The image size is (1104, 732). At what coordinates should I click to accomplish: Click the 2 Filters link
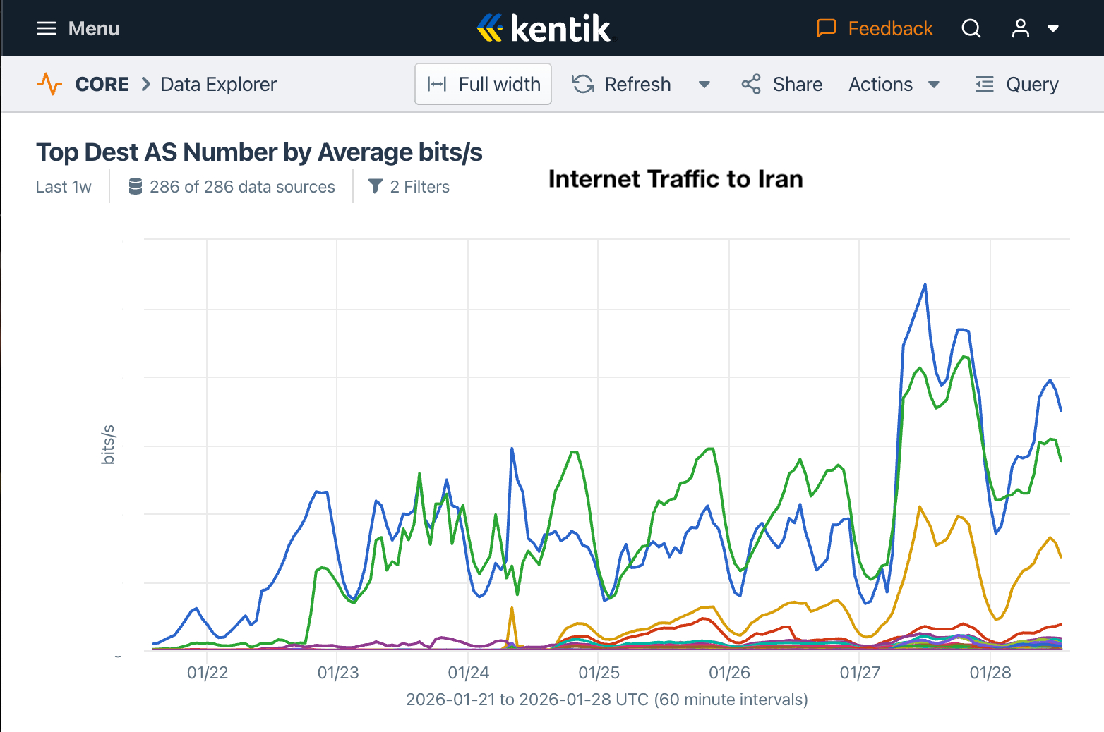pyautogui.click(x=419, y=187)
